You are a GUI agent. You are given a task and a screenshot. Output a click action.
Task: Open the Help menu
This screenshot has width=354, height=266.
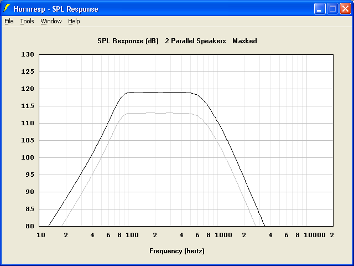coord(74,21)
